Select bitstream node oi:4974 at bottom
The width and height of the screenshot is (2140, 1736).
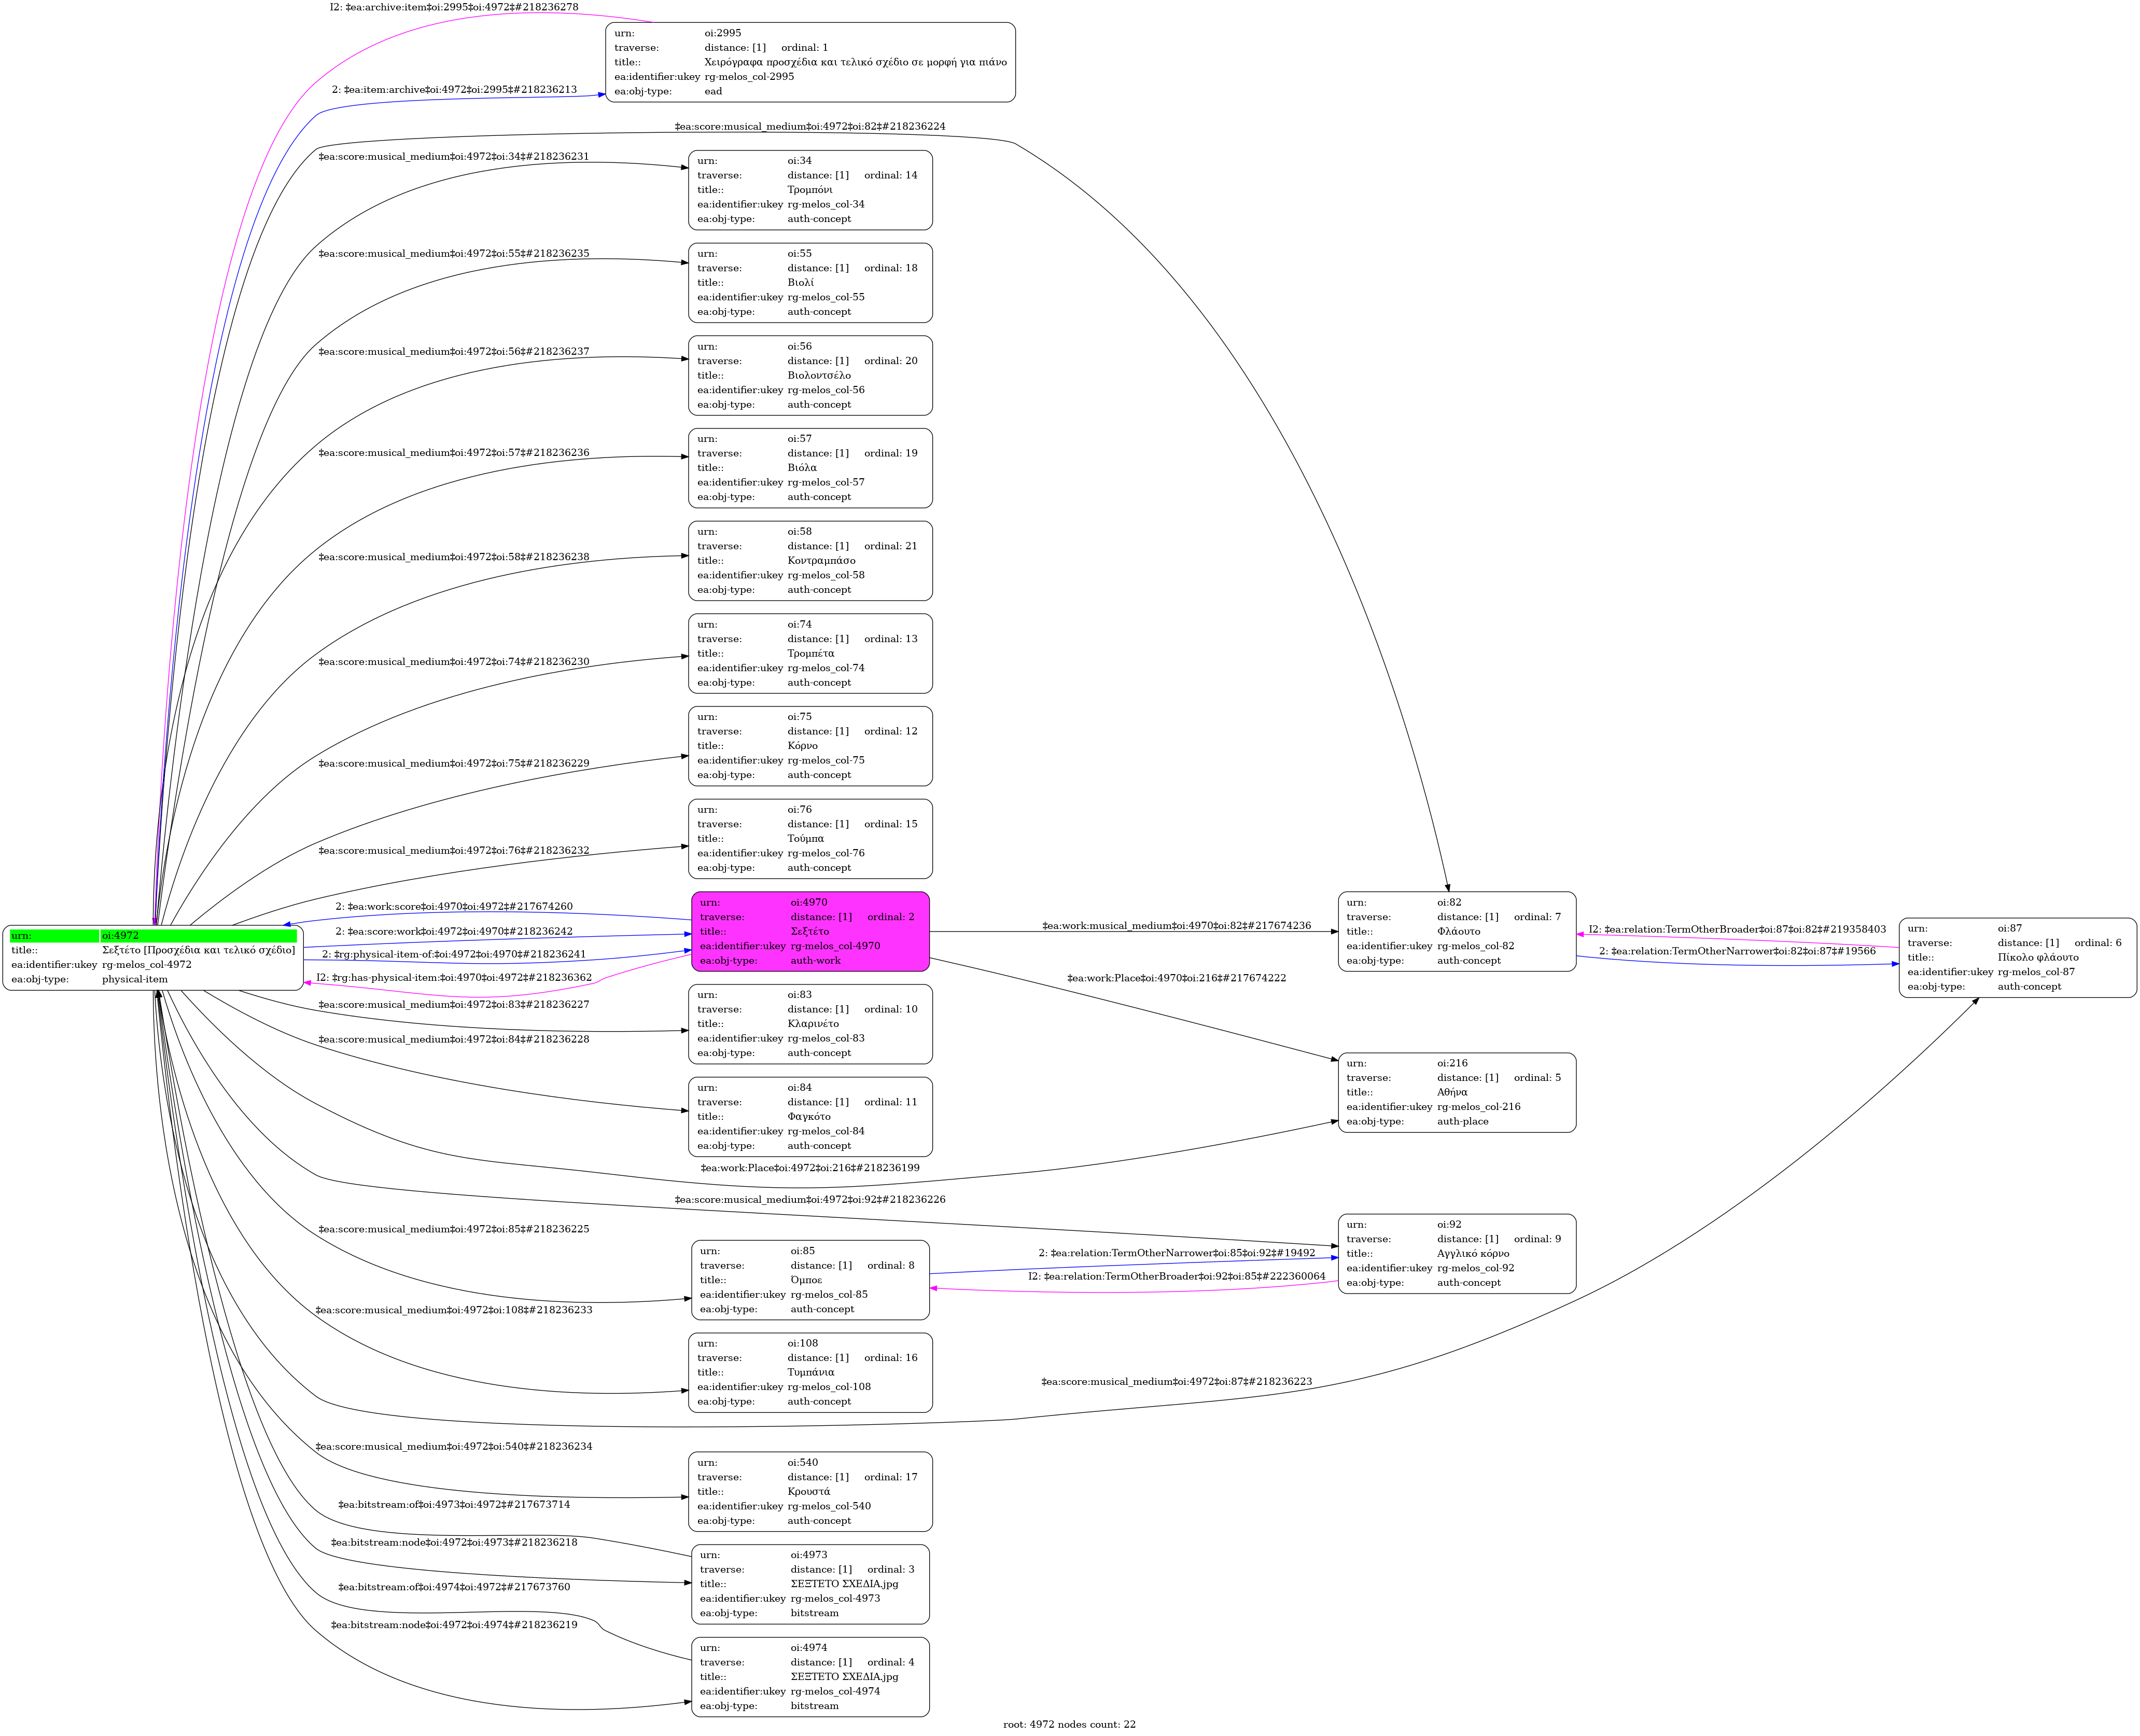pyautogui.click(x=809, y=1677)
